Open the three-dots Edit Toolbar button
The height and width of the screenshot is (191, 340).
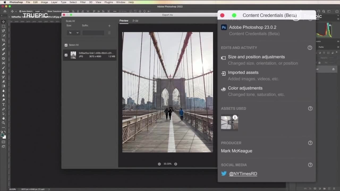(x=3, y=128)
